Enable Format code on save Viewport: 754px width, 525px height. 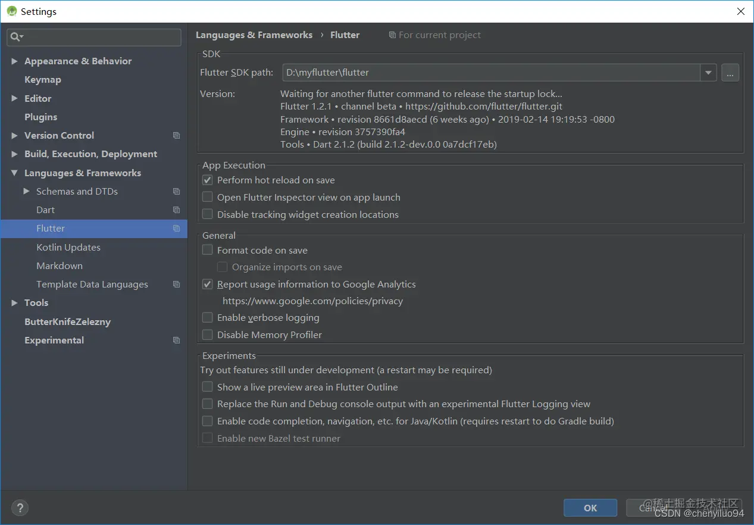click(x=207, y=250)
